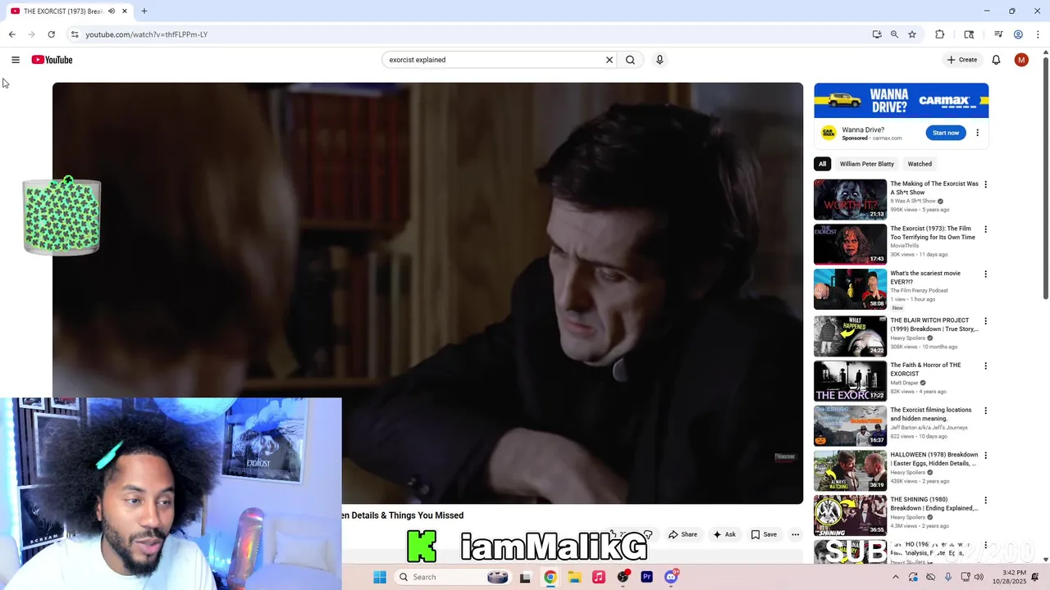This screenshot has width=1050, height=590.
Task: Open THE SHINING (1980) Breakdown title
Action: point(934,504)
